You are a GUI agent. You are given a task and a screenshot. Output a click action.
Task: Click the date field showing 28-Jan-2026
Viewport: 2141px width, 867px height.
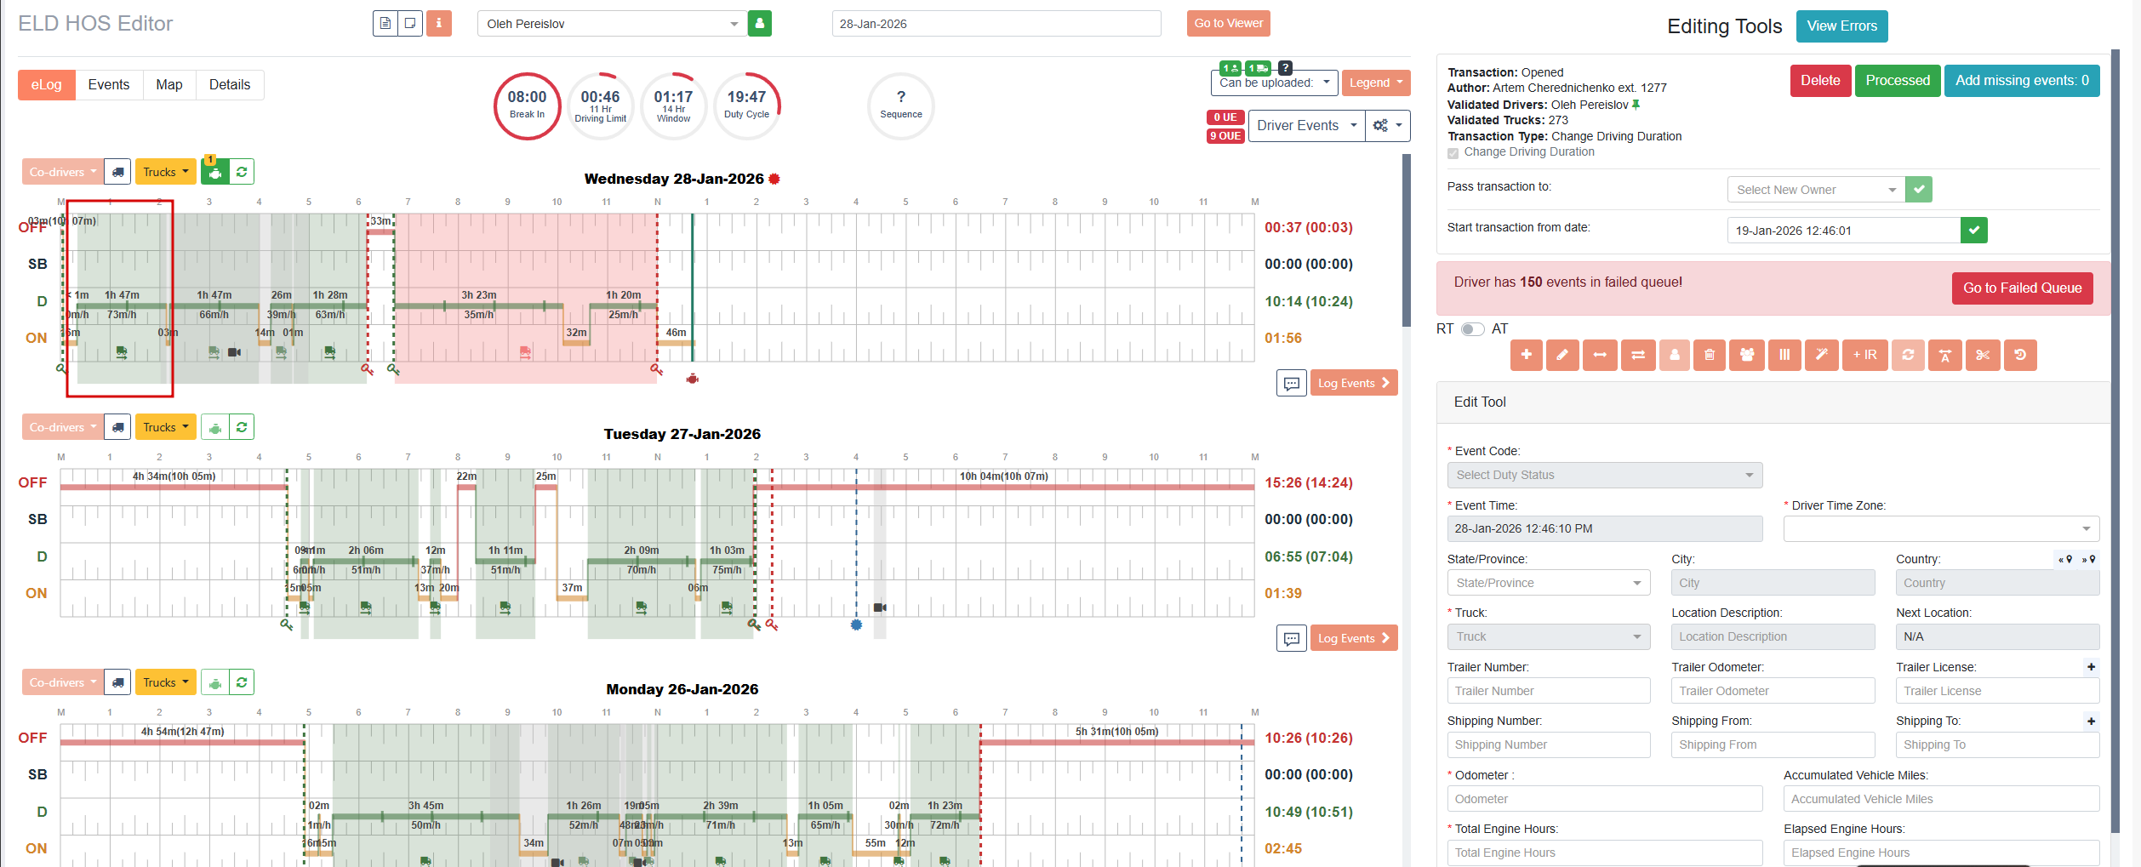tap(996, 24)
